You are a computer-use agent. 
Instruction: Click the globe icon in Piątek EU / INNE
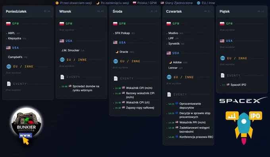pos(222,58)
